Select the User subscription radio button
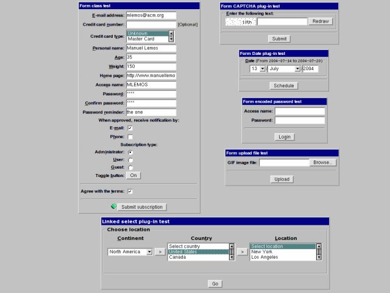This screenshot has height=293, width=390. pyautogui.click(x=130, y=159)
